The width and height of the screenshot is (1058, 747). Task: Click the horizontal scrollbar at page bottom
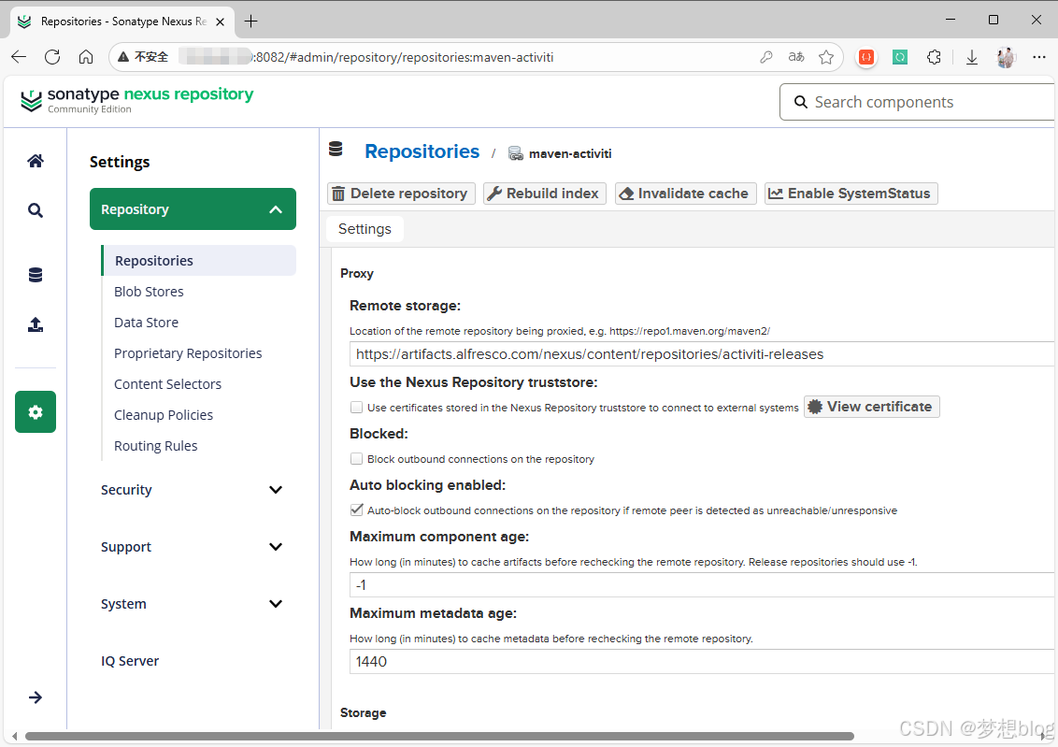[439, 736]
